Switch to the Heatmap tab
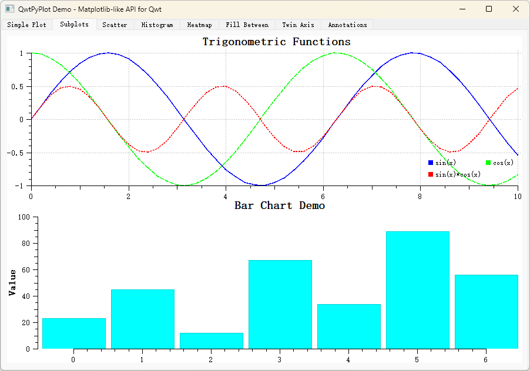The height and width of the screenshot is (371, 530). [x=199, y=25]
